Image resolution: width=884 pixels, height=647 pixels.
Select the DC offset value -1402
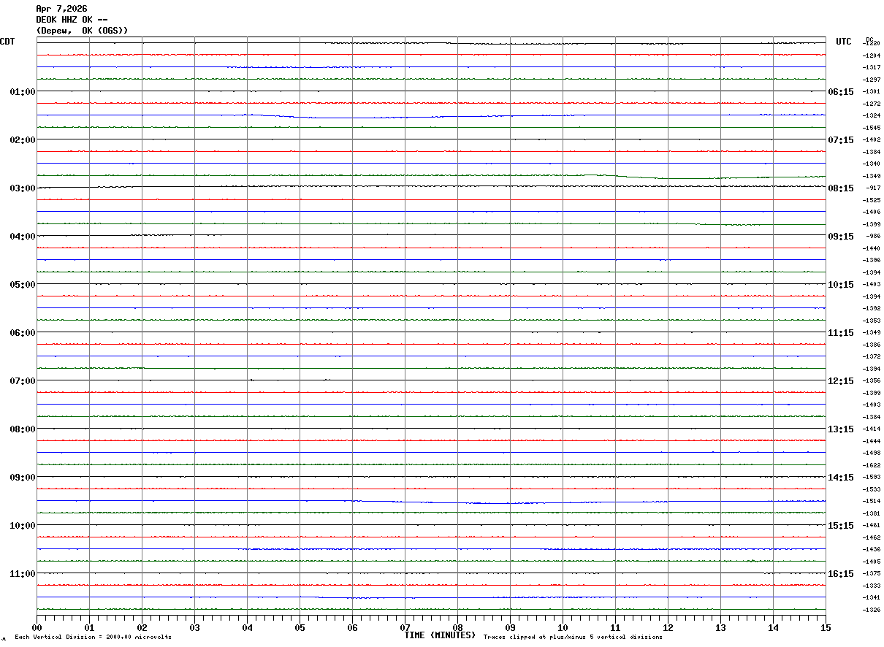(x=872, y=139)
